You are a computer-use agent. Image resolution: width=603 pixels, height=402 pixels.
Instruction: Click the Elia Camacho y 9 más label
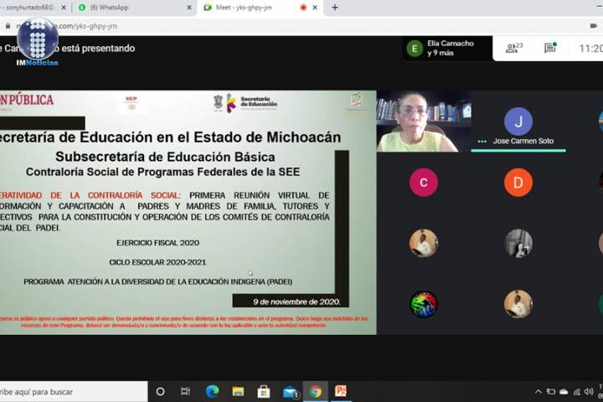450,49
